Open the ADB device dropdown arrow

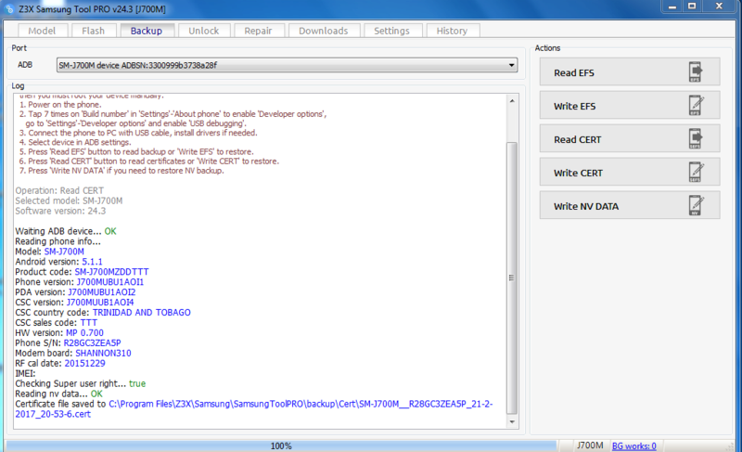(512, 65)
